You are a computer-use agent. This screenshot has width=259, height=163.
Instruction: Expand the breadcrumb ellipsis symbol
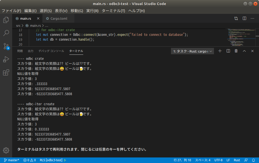(x=47, y=26)
